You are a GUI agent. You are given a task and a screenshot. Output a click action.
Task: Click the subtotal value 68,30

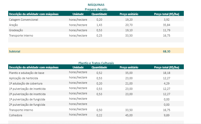(x=166, y=51)
